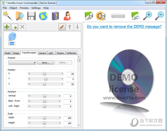Open the help book icon
Image resolution: width=167 pixels, height=131 pixels.
pos(55,16)
